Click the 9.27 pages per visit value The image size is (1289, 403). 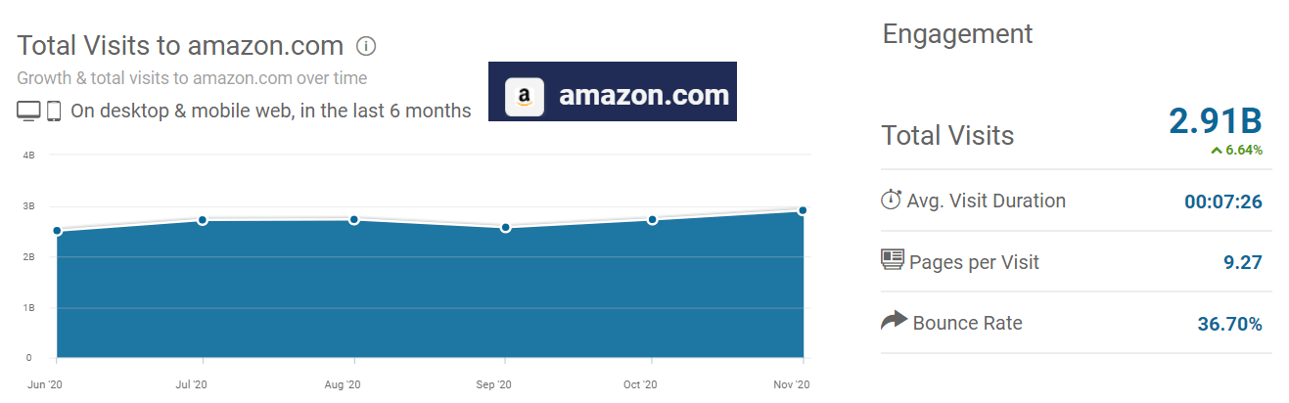pos(1241,262)
